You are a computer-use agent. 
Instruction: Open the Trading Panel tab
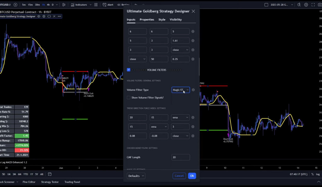pyautogui.click(x=72, y=182)
